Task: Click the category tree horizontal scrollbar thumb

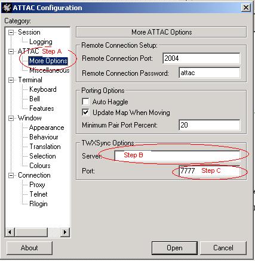Action: coord(31,232)
